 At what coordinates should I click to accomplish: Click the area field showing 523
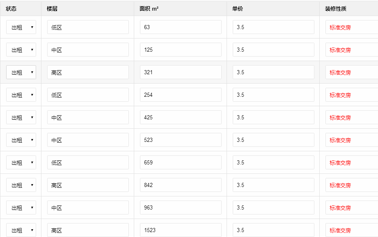(x=181, y=140)
